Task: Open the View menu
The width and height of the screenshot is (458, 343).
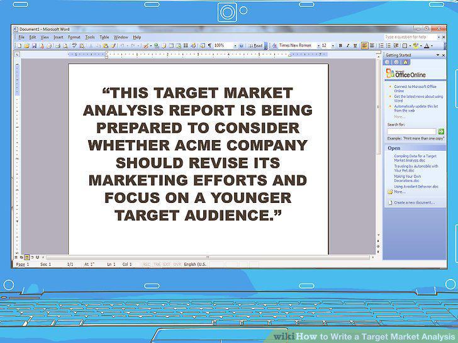Action: coord(45,37)
